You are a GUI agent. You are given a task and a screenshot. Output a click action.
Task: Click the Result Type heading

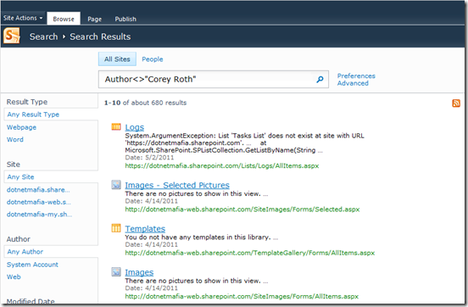27,102
